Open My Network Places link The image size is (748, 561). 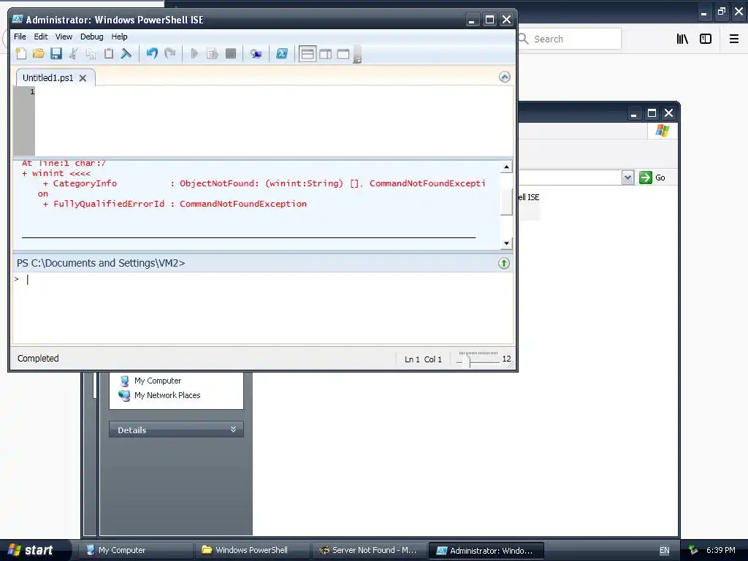coord(167,395)
